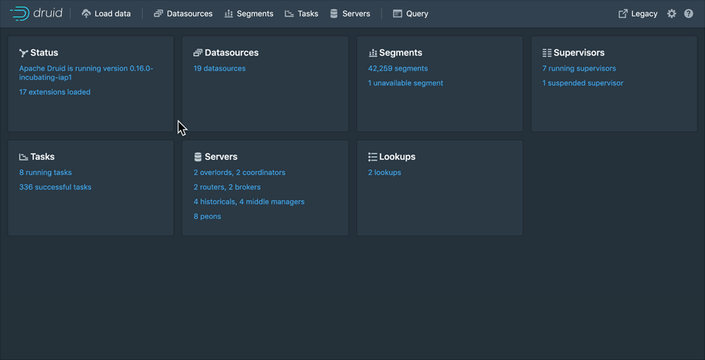Image resolution: width=705 pixels, height=360 pixels.
Task: View the '8 running tasks' link
Action: (45, 172)
